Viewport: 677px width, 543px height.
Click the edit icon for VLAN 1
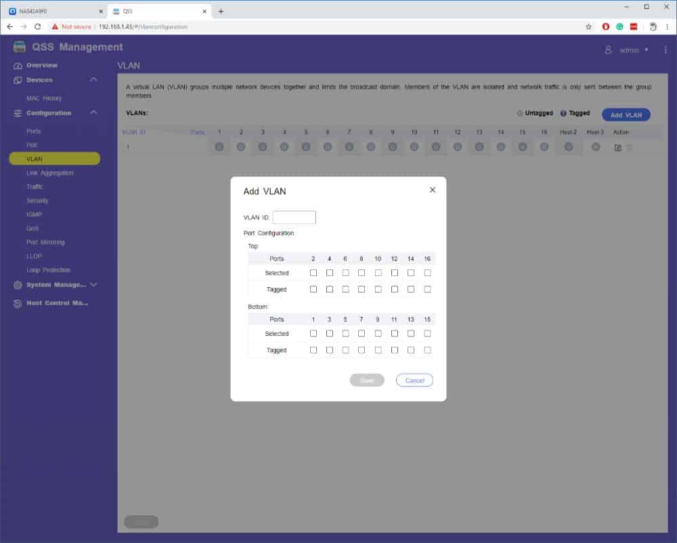pos(617,148)
